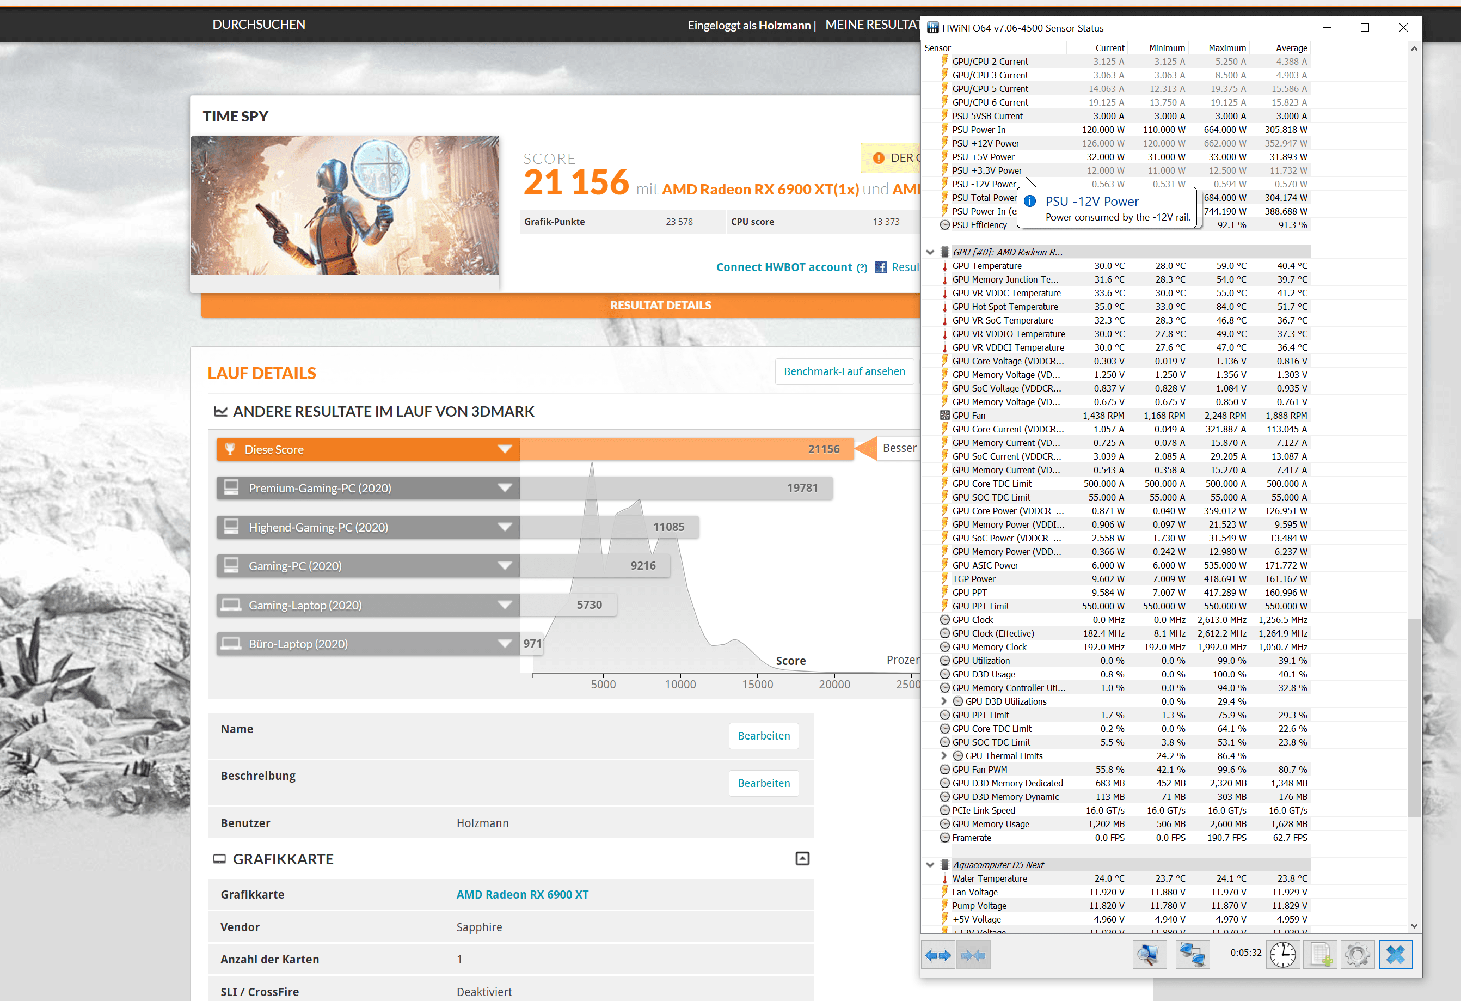Click the info icon in PSU -12V Power tooltip
1461x1001 pixels.
point(1030,202)
